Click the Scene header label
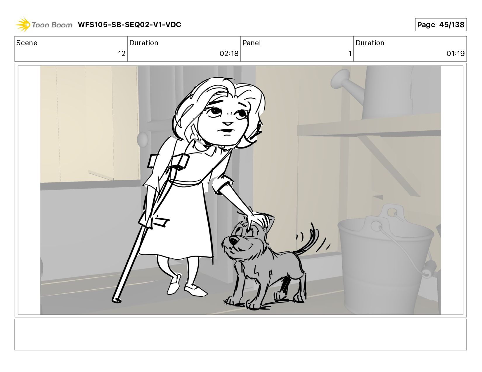Screen dimensions: 482x372 point(27,43)
